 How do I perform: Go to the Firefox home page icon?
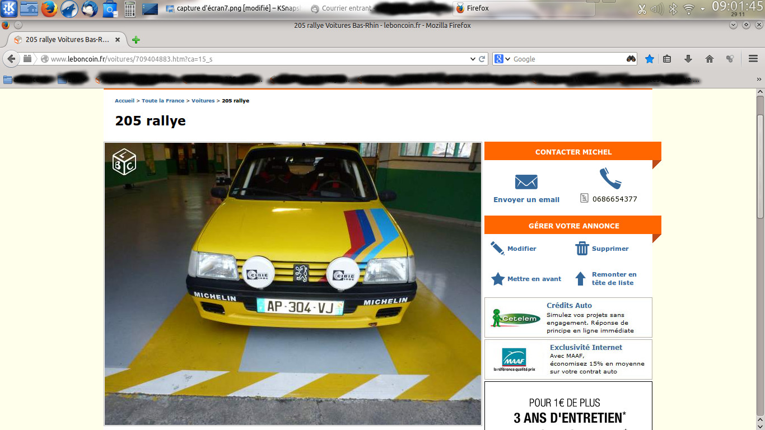click(710, 59)
